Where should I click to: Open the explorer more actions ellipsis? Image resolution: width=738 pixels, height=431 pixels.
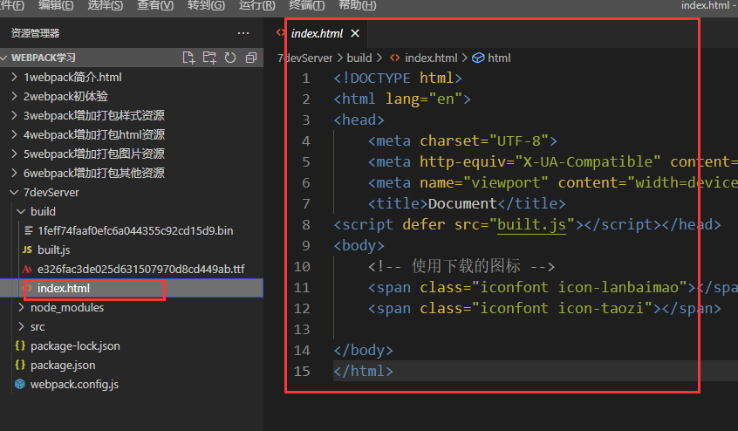click(x=243, y=33)
